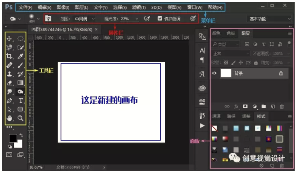This screenshot has width=296, height=173.
Task: Click the Link layers icon
Action: click(227, 106)
